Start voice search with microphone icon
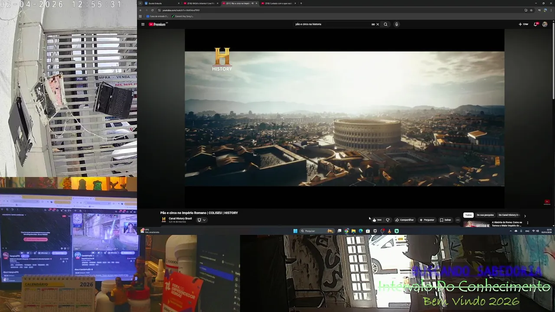555x312 pixels. (x=396, y=24)
